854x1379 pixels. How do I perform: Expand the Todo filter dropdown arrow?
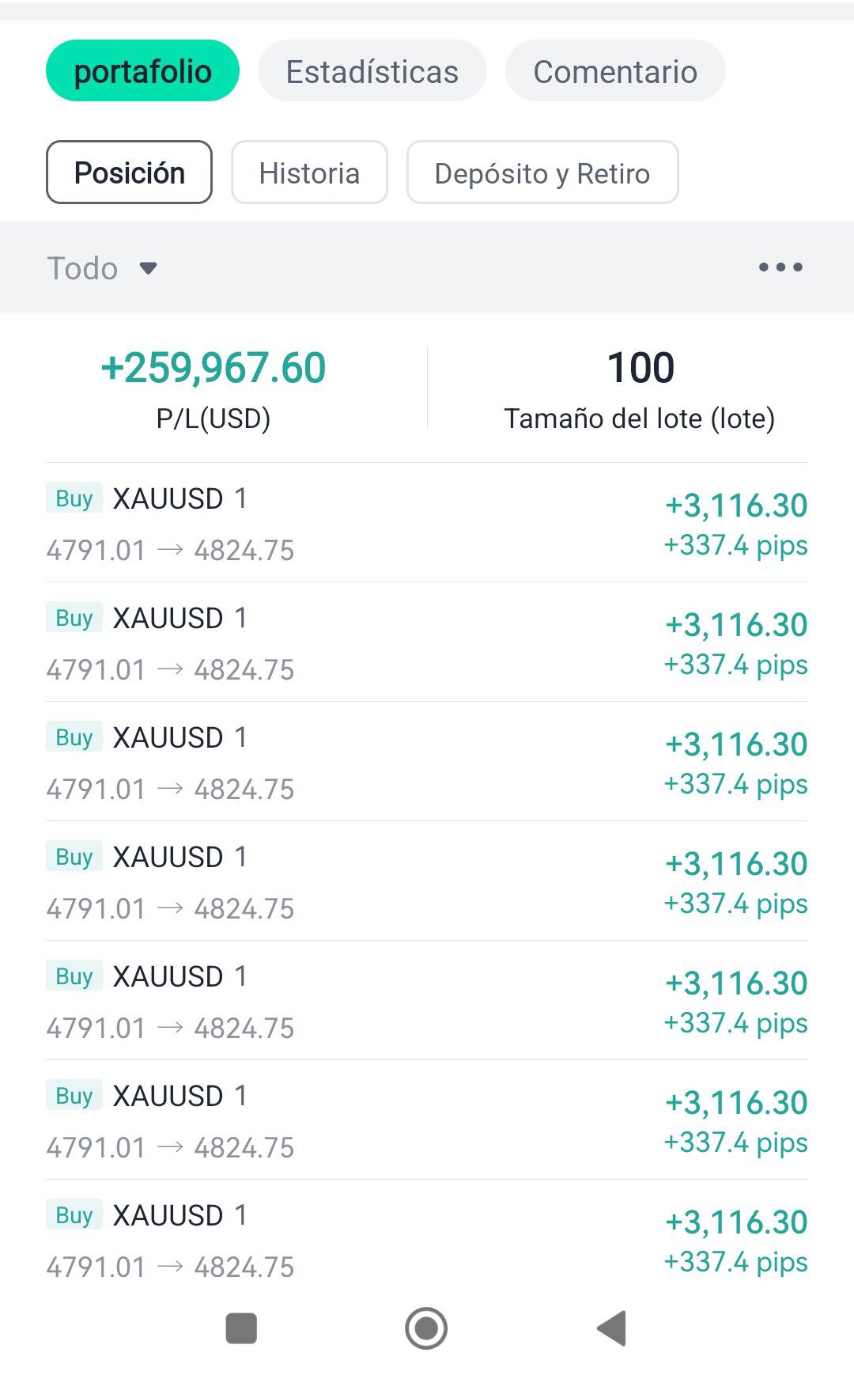[x=148, y=268]
